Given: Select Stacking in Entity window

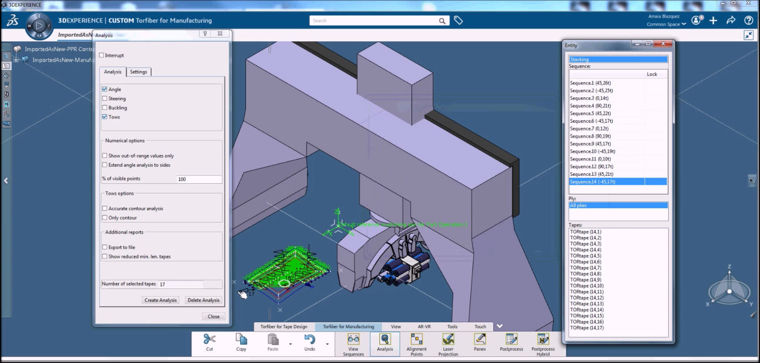Looking at the screenshot, I should coord(618,59).
